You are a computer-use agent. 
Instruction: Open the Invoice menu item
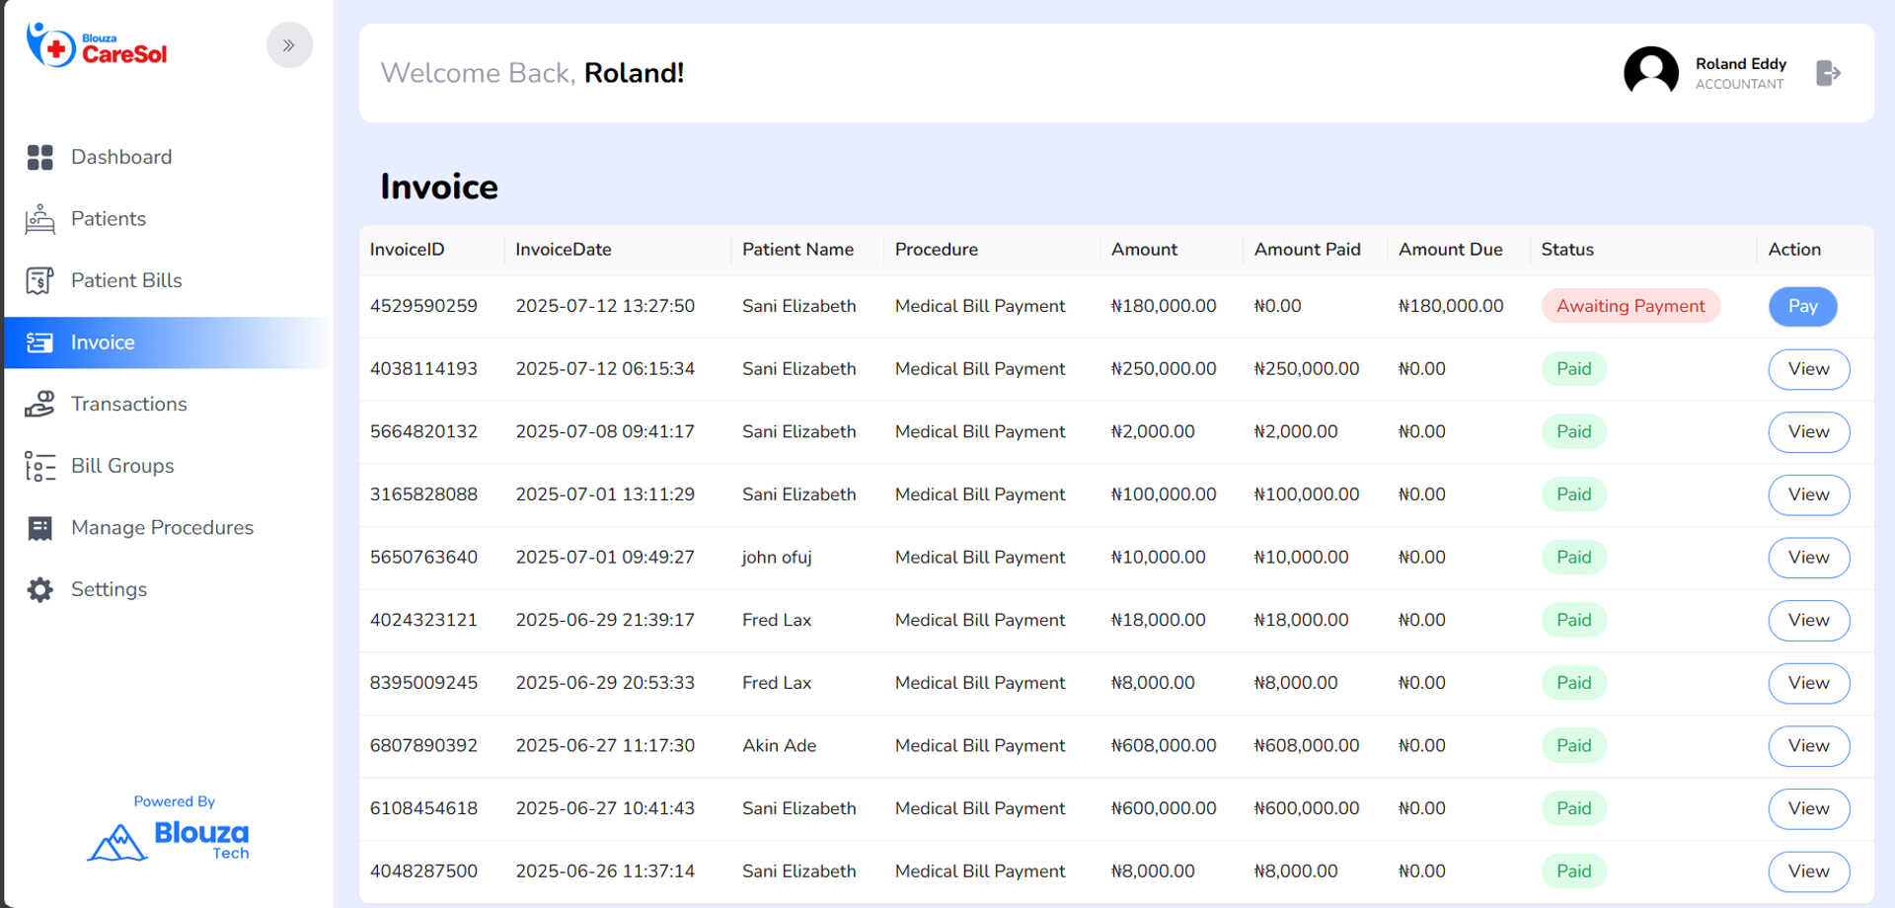(103, 342)
